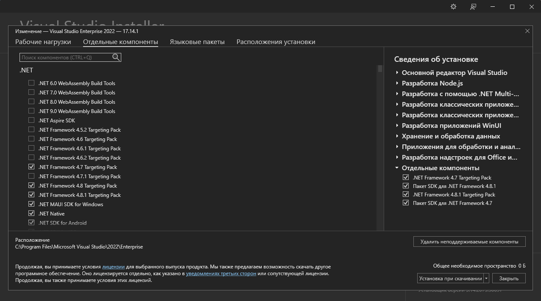The image size is (541, 301).
Task: Enable the .NET Aspire SDK checkbox
Action: [x=31, y=120]
